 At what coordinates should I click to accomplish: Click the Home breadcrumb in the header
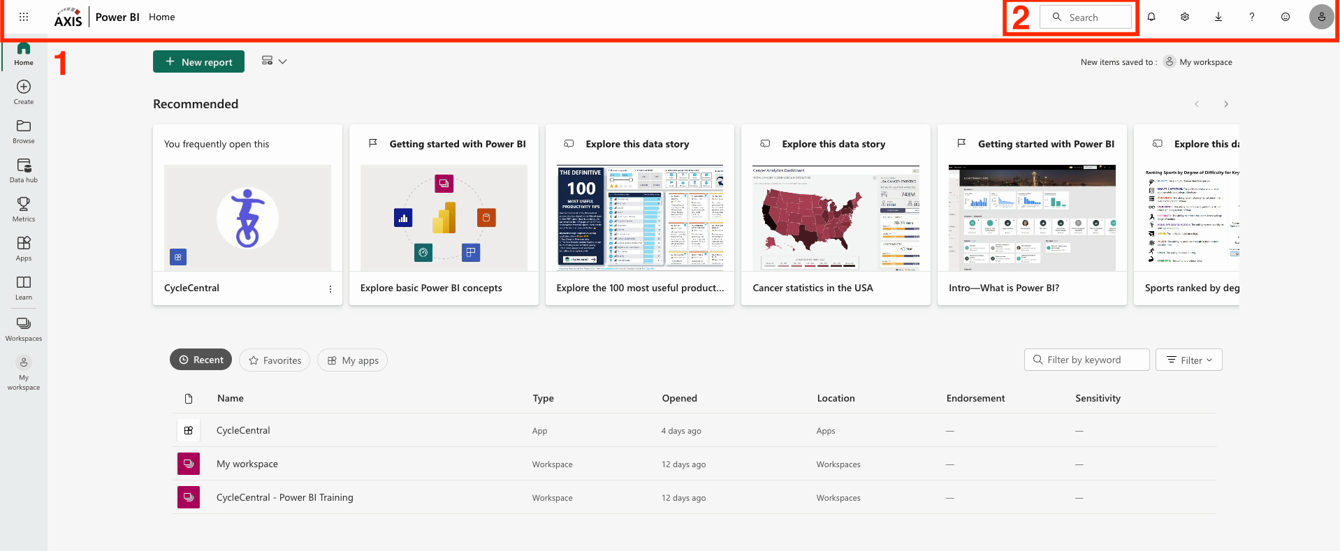point(162,17)
